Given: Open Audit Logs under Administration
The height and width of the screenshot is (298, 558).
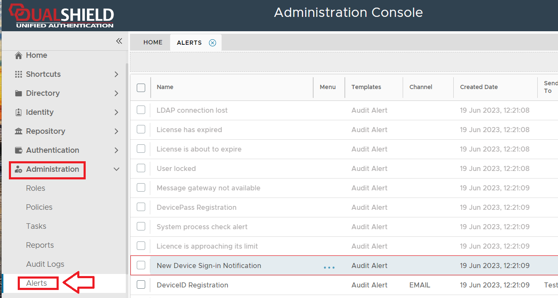Looking at the screenshot, I should pyautogui.click(x=45, y=264).
